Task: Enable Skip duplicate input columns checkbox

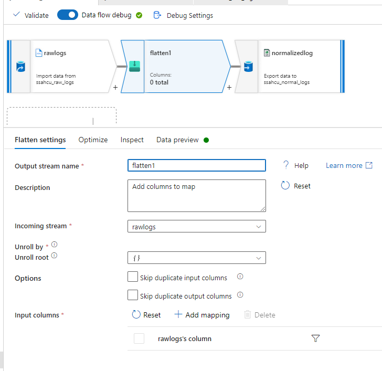Action: coord(133,277)
